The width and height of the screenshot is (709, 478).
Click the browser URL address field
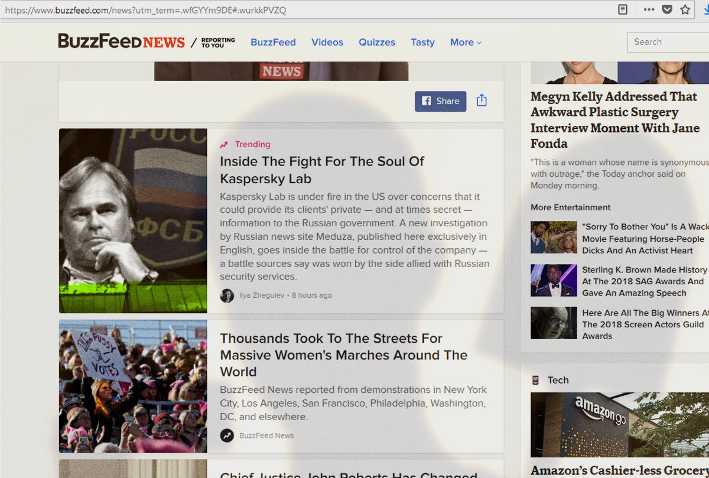tap(307, 10)
